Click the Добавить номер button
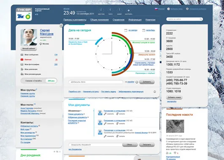 [x=174, y=97]
